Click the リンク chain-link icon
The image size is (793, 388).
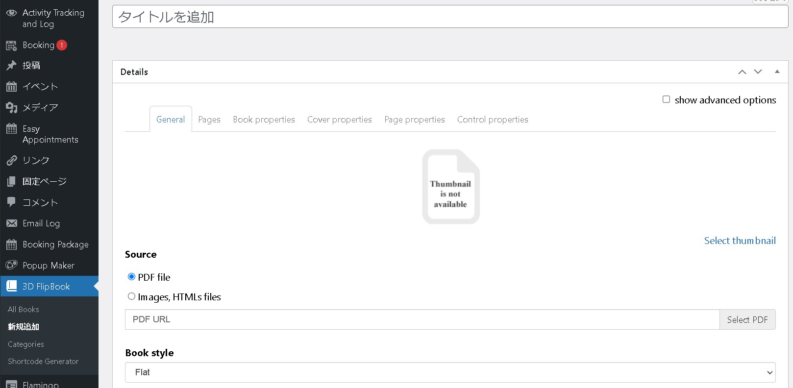tap(11, 161)
